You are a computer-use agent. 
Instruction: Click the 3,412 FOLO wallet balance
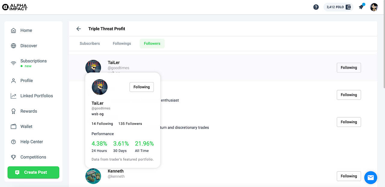point(338,7)
